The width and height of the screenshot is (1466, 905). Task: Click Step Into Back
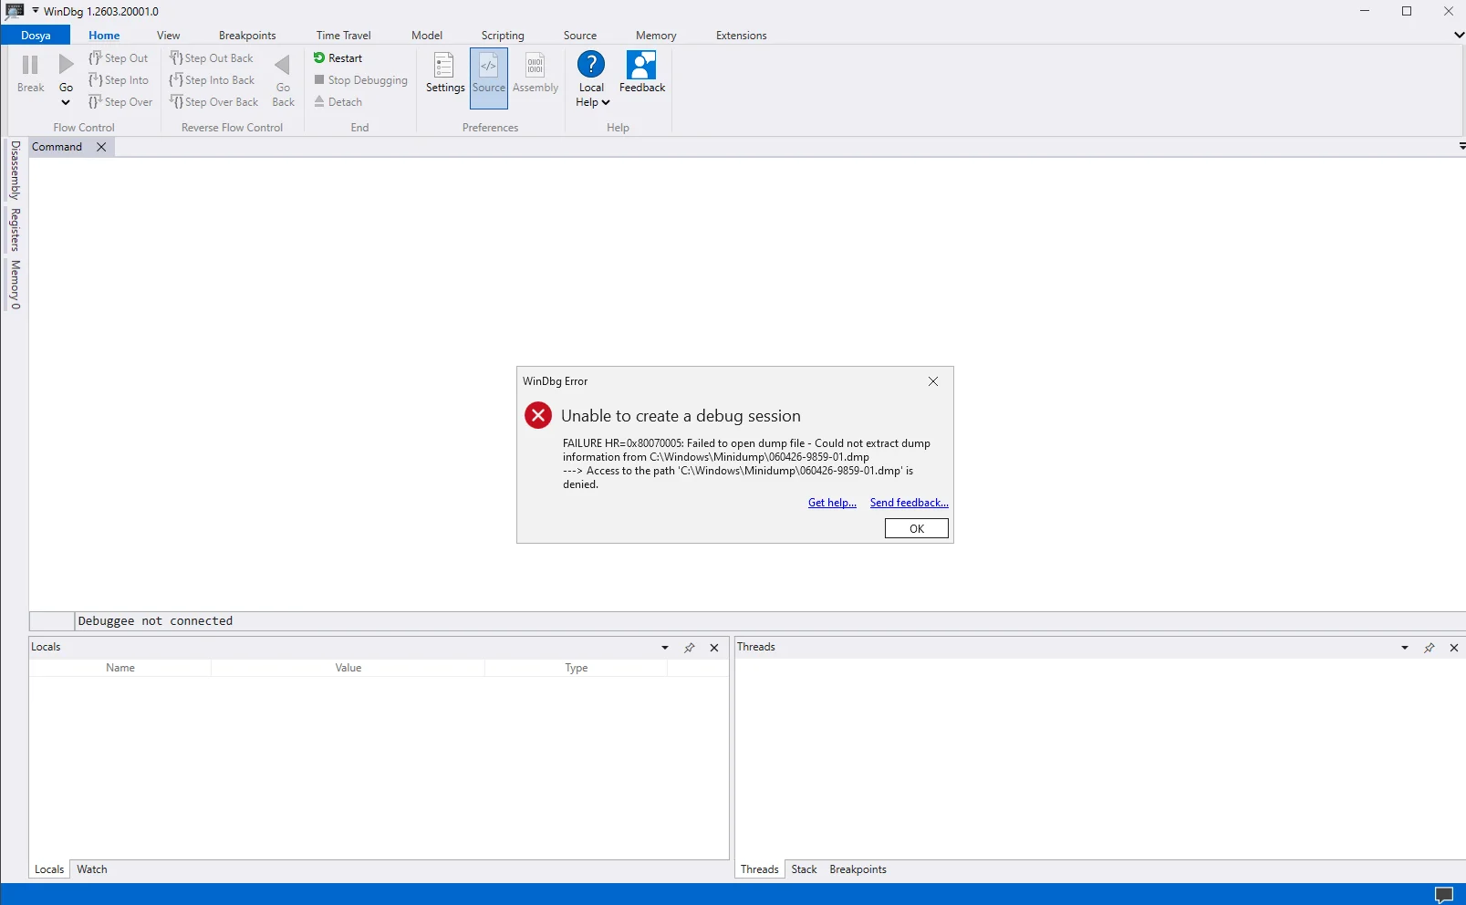point(213,80)
